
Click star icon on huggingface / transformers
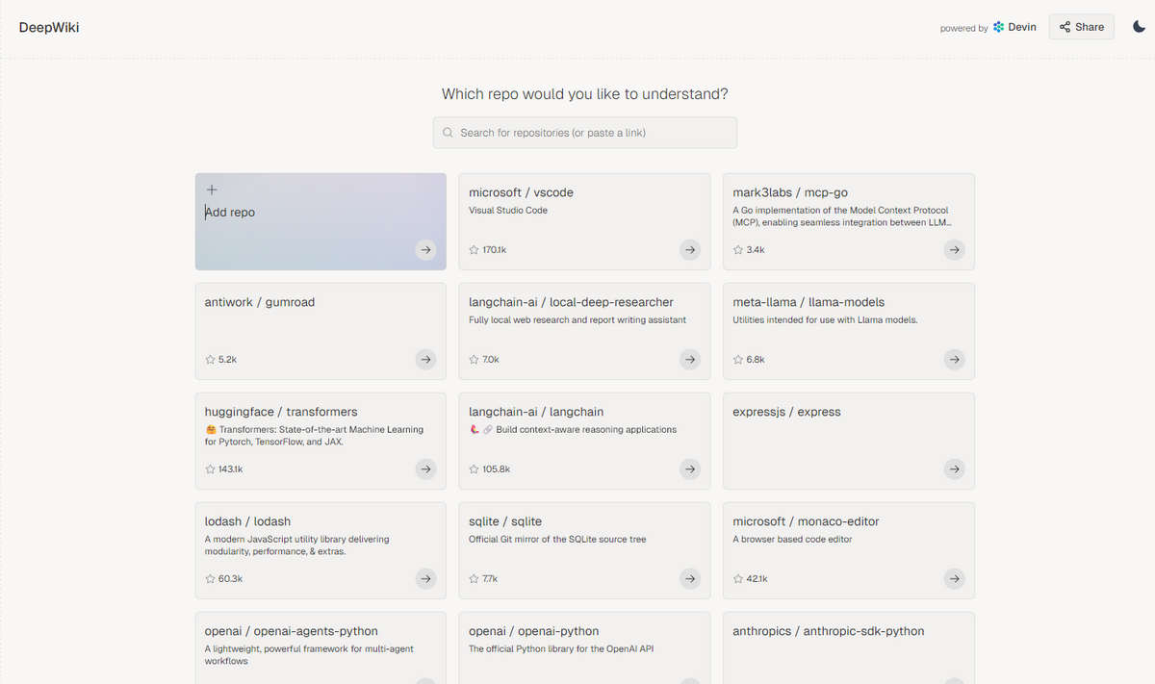tap(210, 469)
